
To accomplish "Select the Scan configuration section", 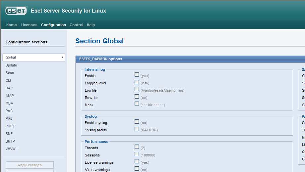I will [10, 73].
